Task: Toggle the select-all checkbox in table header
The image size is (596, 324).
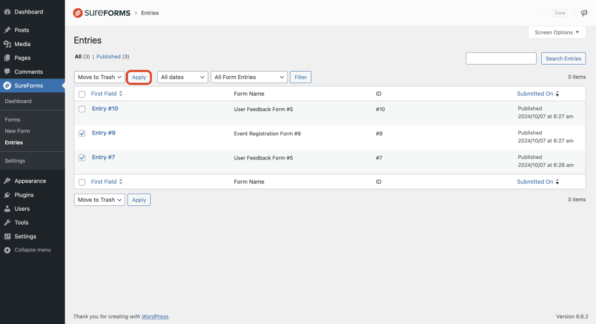Action: (x=82, y=94)
